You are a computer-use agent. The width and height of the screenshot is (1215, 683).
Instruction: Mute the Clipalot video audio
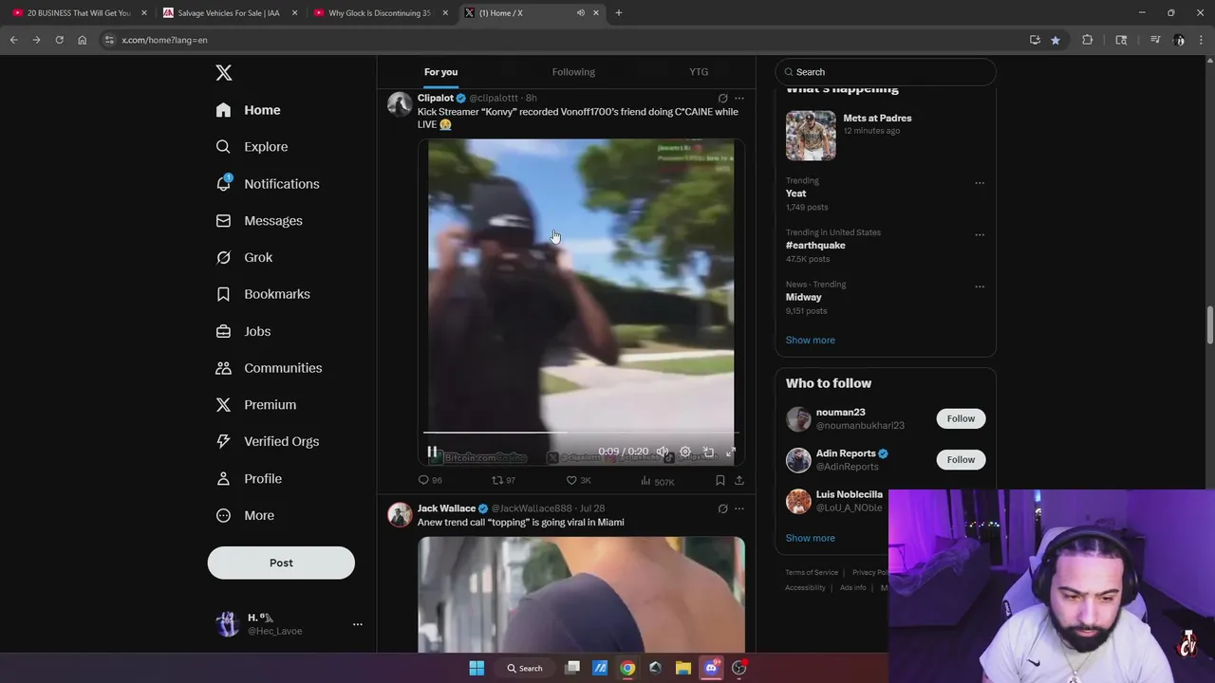(x=663, y=452)
